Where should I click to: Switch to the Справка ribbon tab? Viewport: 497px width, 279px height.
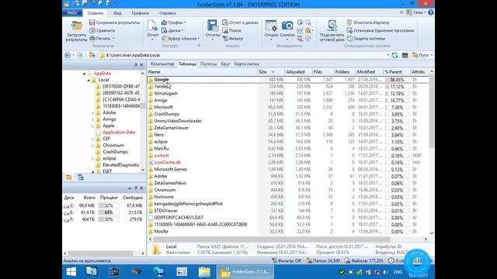[168, 13]
